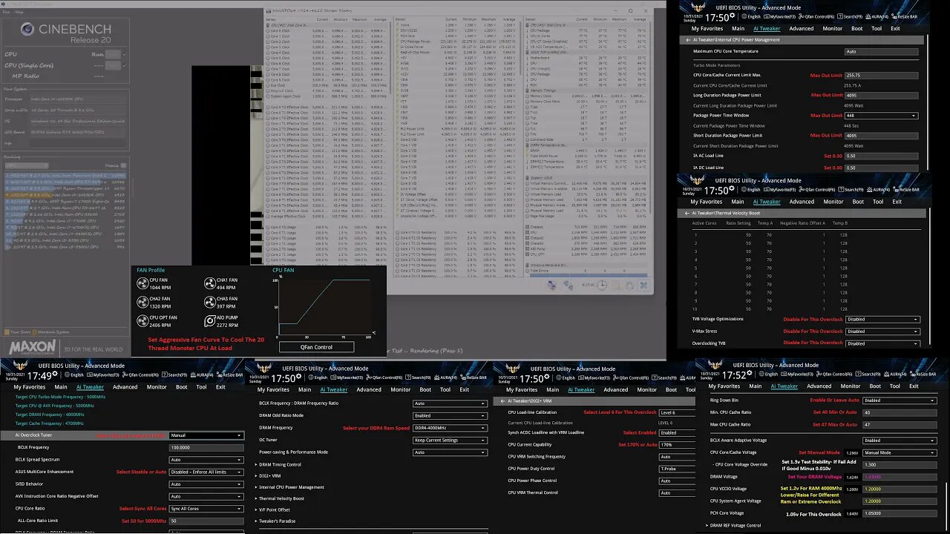
Task: Click Run button for Cinebench CPU test
Action: coord(113,54)
